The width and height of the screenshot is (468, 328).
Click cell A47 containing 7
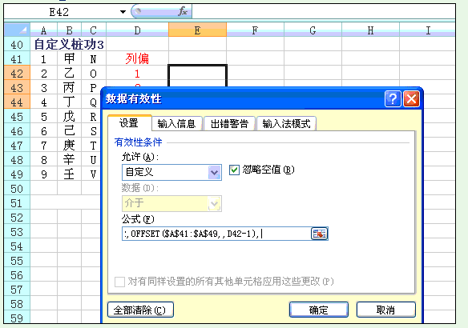(x=44, y=146)
